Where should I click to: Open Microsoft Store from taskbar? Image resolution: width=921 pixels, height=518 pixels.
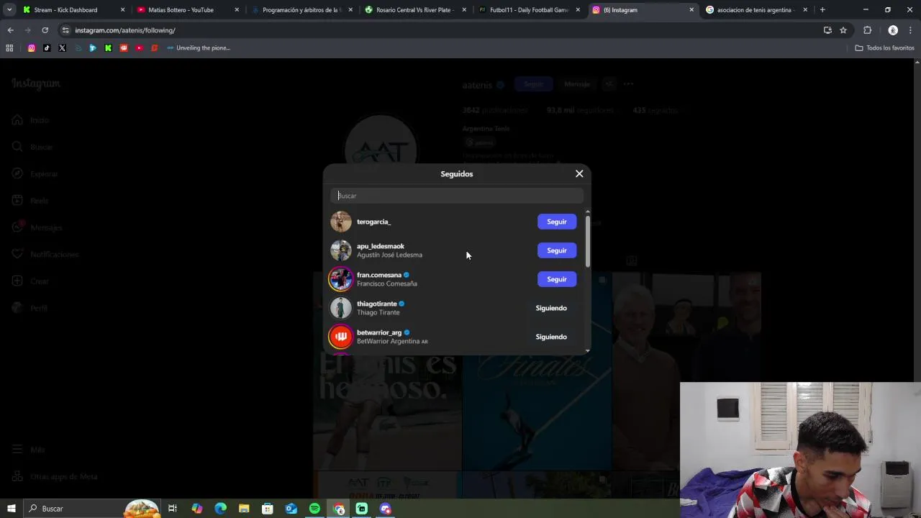[x=268, y=509]
